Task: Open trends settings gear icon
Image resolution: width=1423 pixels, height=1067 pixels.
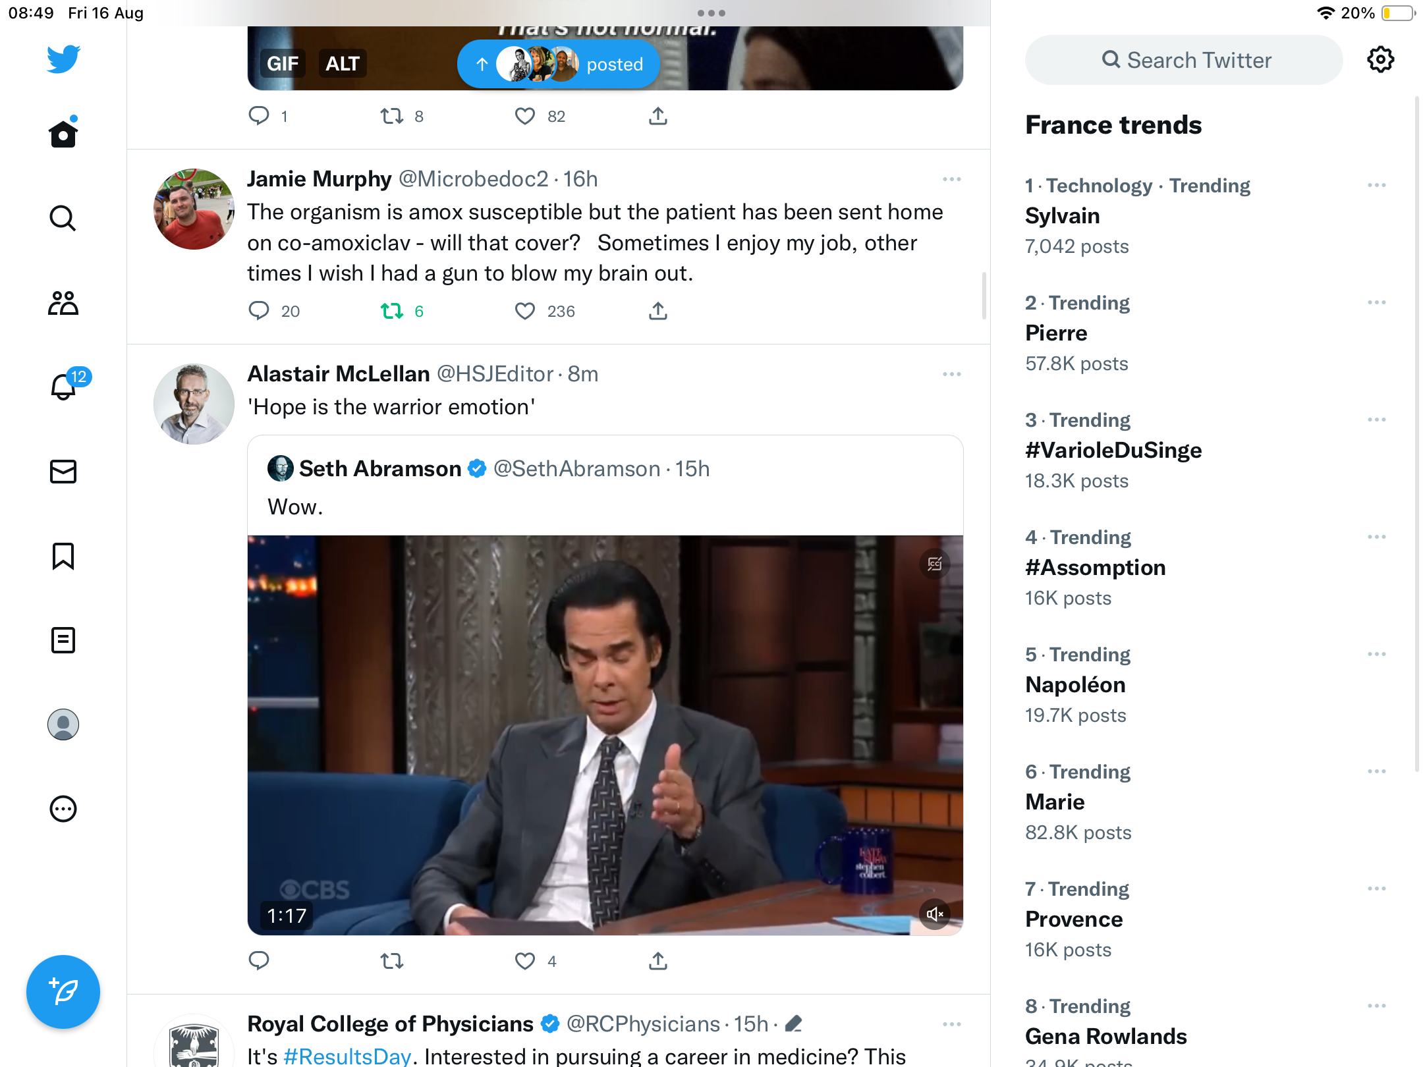Action: coord(1380,60)
